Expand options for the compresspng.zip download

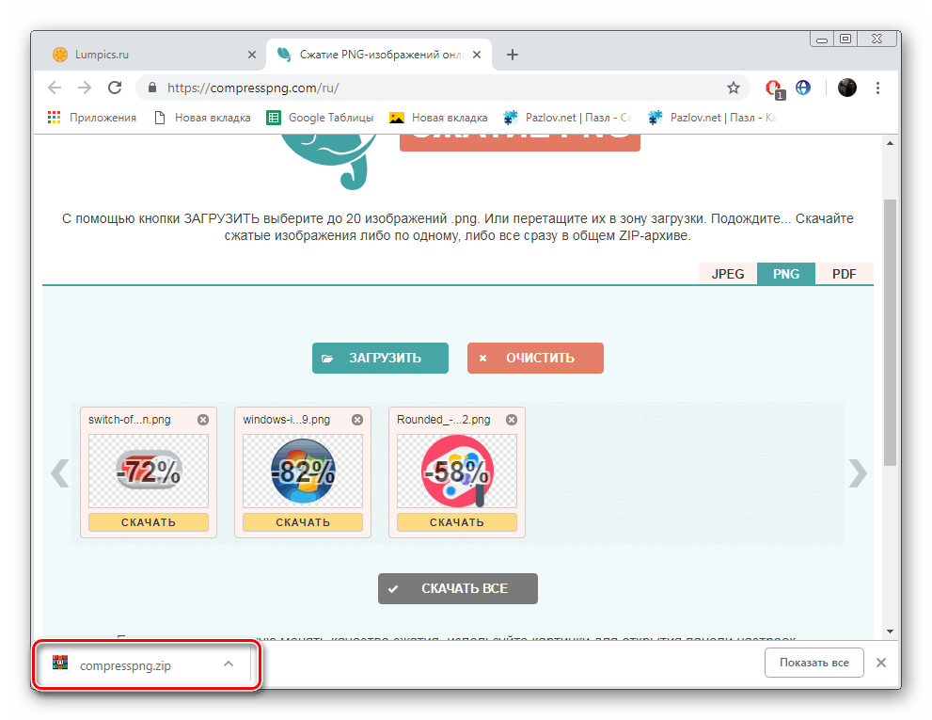pos(228,663)
